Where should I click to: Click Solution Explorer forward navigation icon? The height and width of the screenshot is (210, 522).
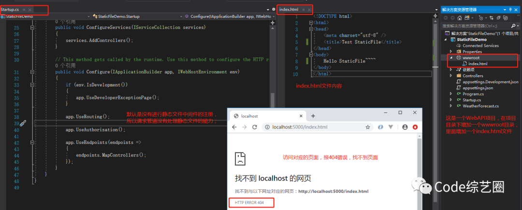[x=452, y=18]
